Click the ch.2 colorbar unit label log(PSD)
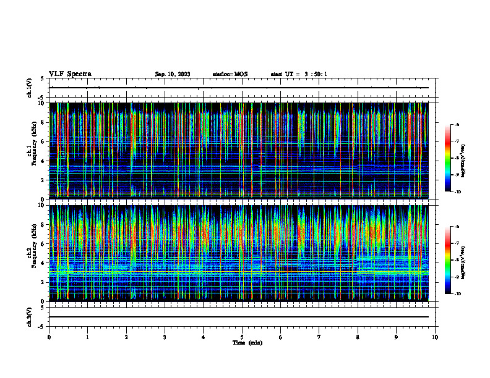Screen dimensions: 490x378 (x=463, y=262)
